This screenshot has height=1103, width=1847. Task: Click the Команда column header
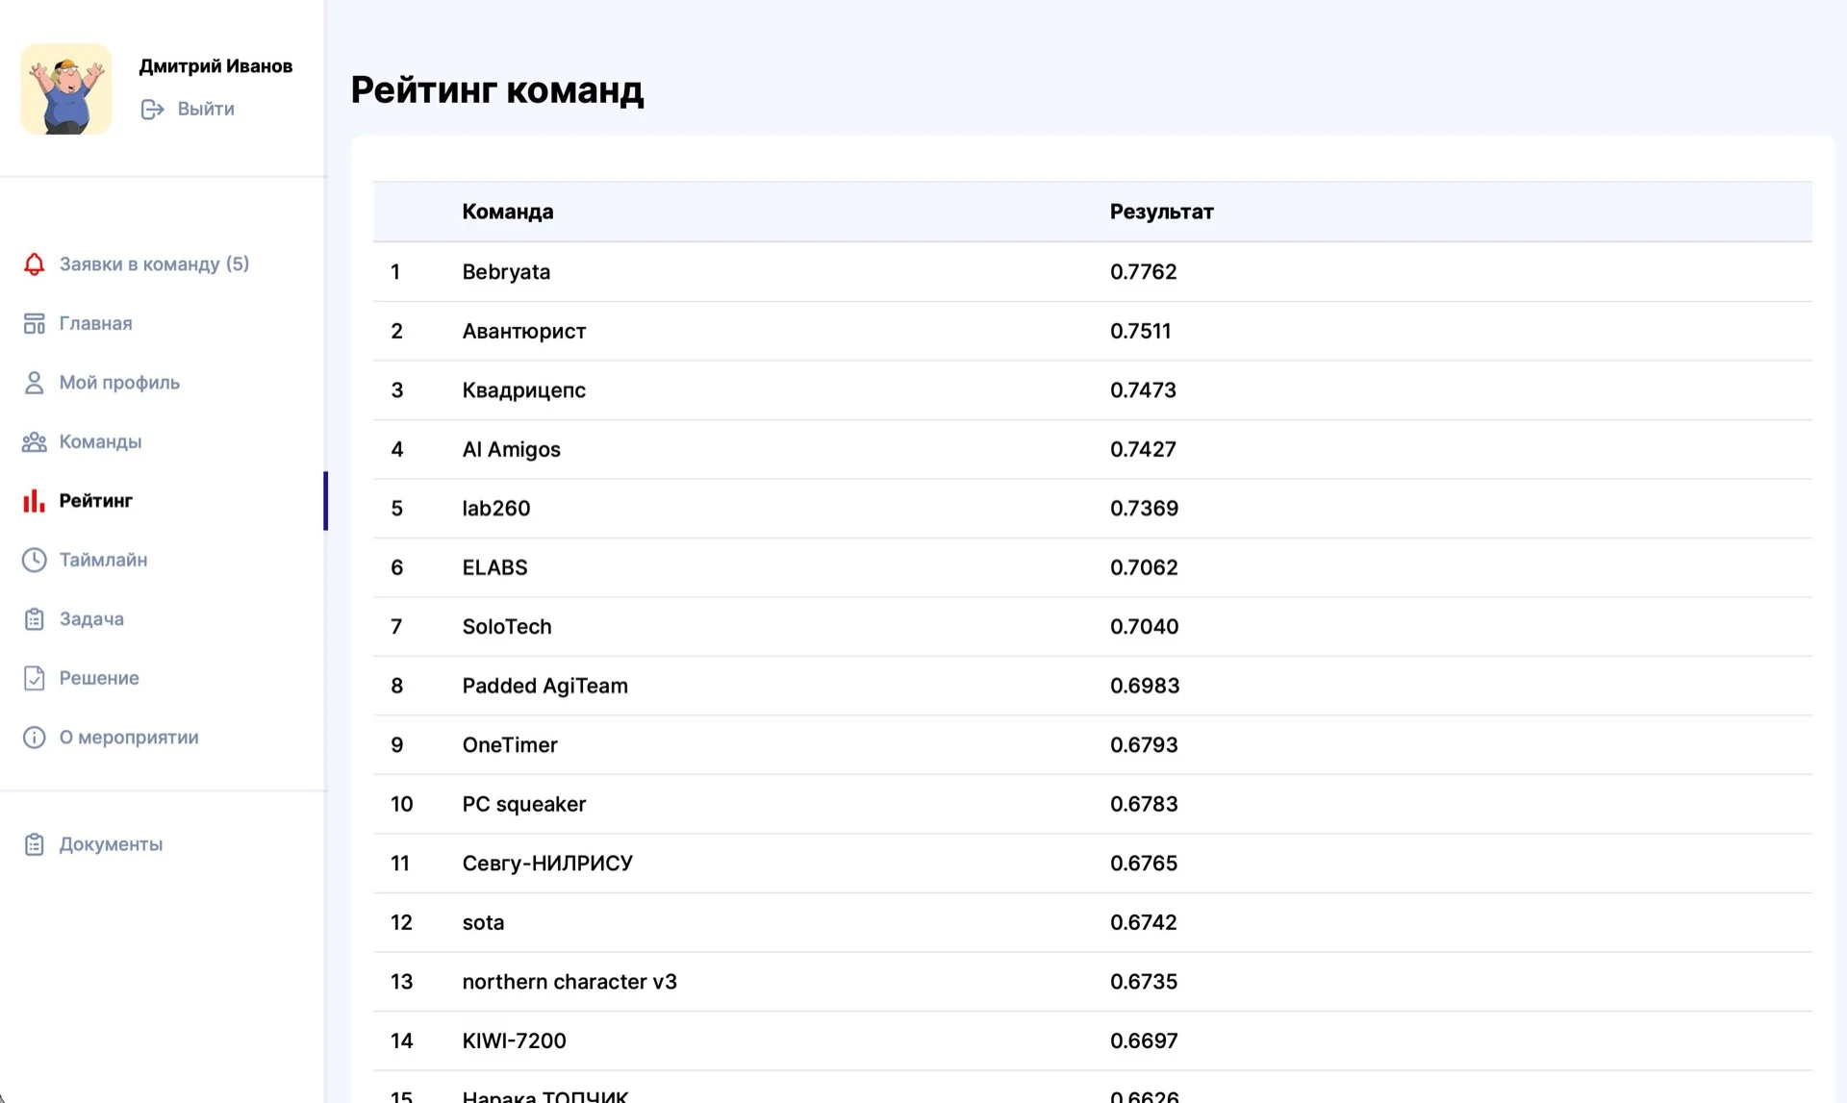click(x=507, y=212)
